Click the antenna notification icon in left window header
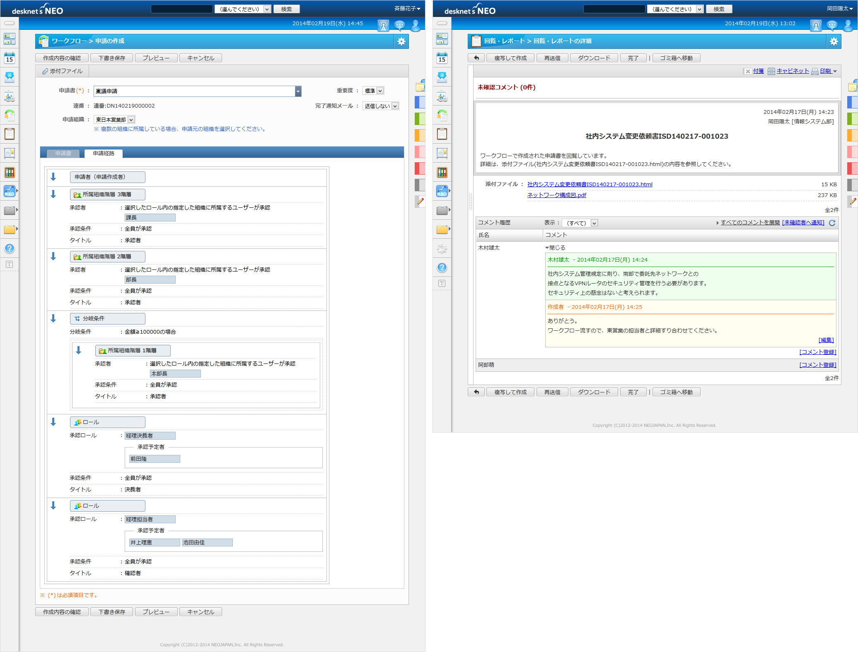Viewport: 858px width, 652px height. click(x=384, y=25)
